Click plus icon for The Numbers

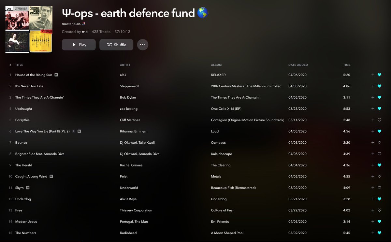[373, 233]
